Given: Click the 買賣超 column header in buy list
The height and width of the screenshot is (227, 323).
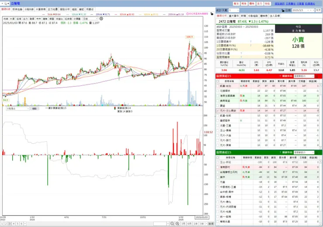Looking at the screenshot, I should (x=256, y=81).
